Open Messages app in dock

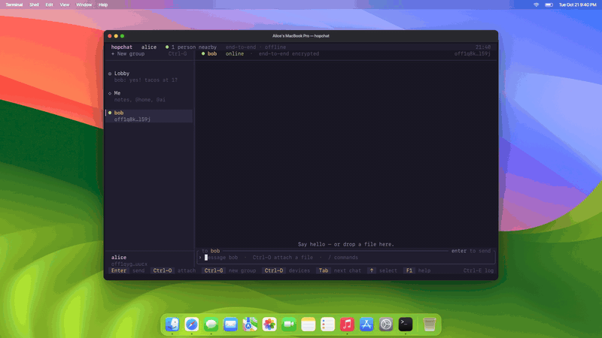pos(211,324)
